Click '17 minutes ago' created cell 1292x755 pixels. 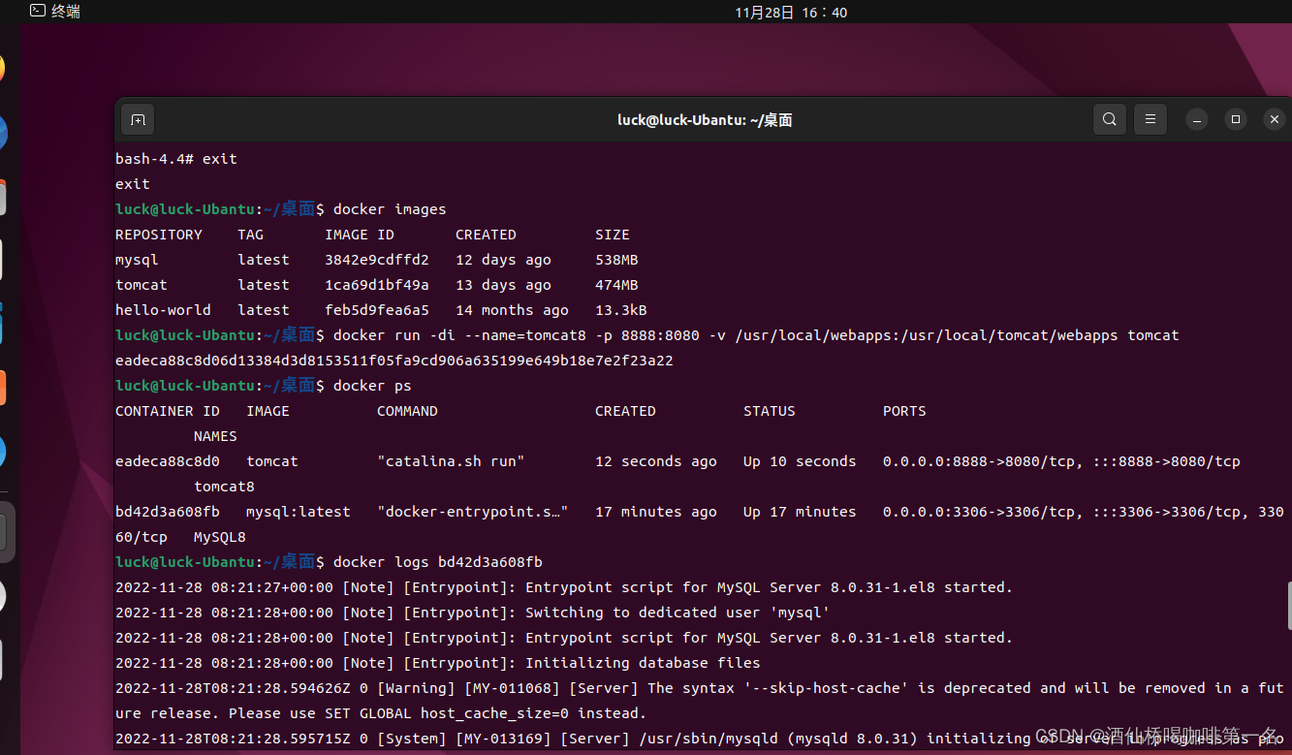click(x=656, y=512)
